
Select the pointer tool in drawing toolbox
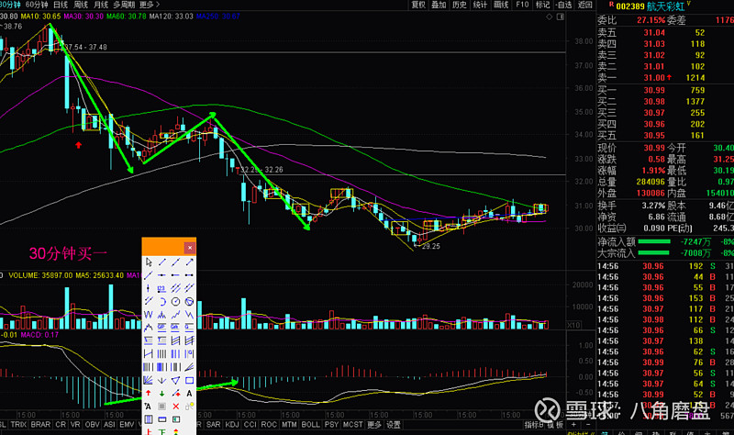[149, 262]
